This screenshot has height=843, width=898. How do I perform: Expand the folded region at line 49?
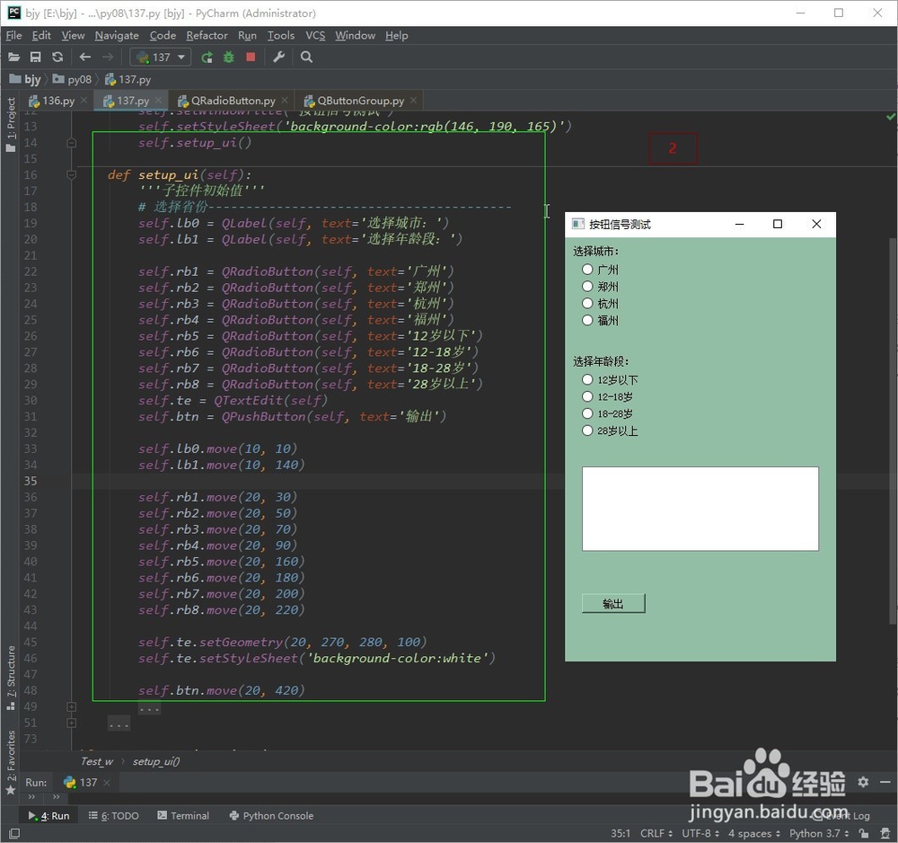[x=72, y=706]
